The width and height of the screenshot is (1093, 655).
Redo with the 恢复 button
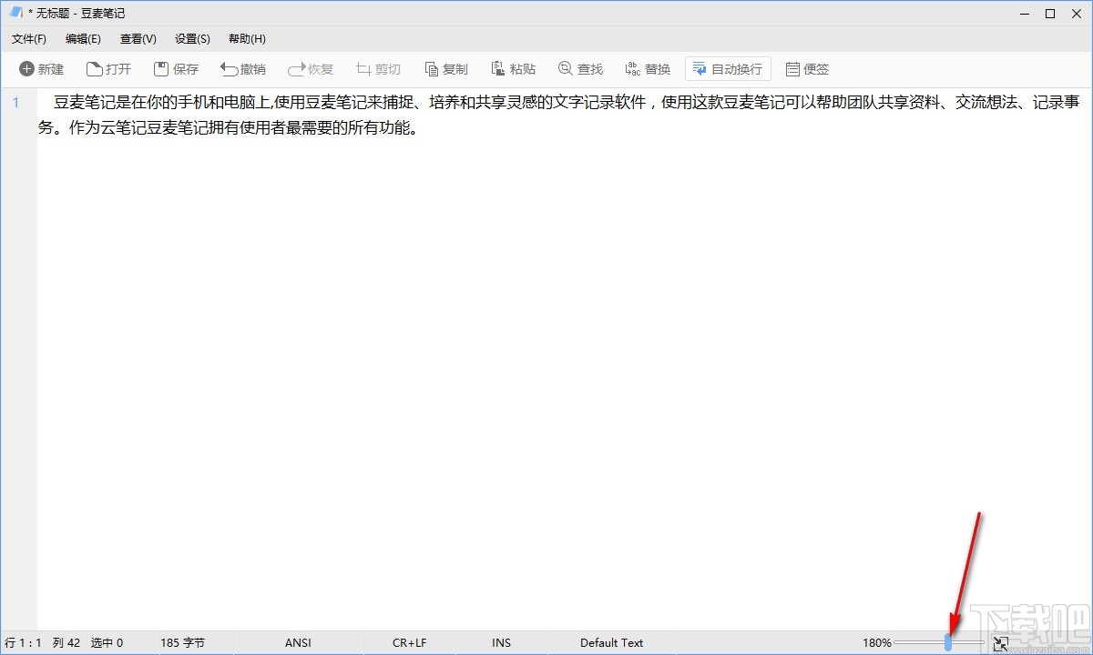(311, 69)
